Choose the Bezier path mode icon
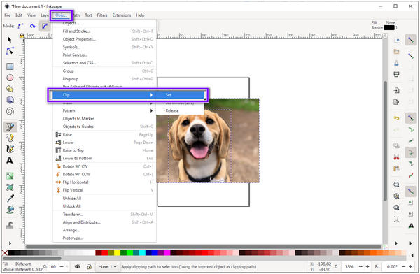The image size is (420, 274). (20, 26)
